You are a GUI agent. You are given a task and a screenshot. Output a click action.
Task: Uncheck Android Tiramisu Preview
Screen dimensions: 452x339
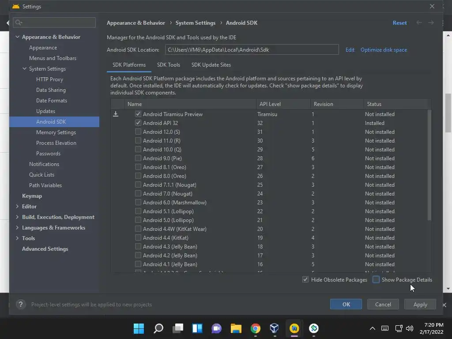[138, 114]
